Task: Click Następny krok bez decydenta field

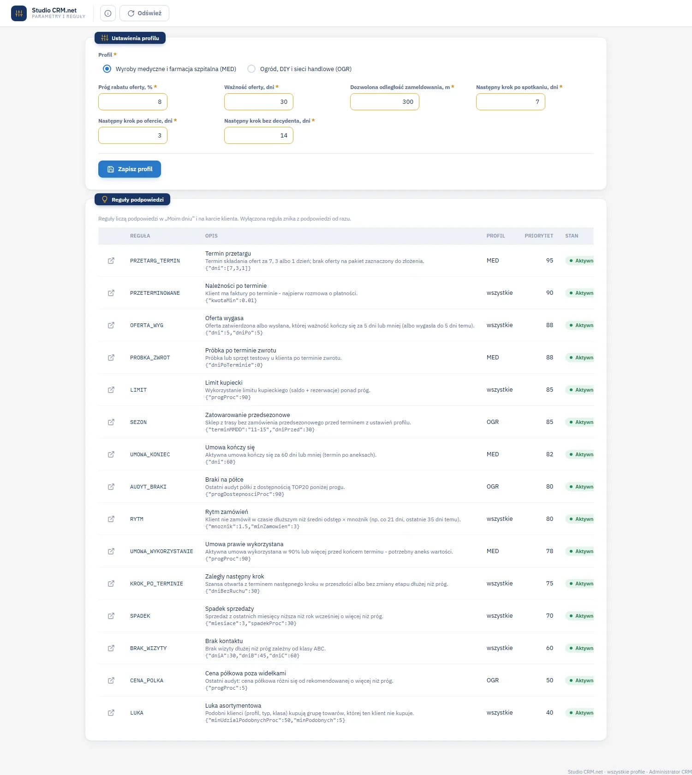Action: point(259,136)
